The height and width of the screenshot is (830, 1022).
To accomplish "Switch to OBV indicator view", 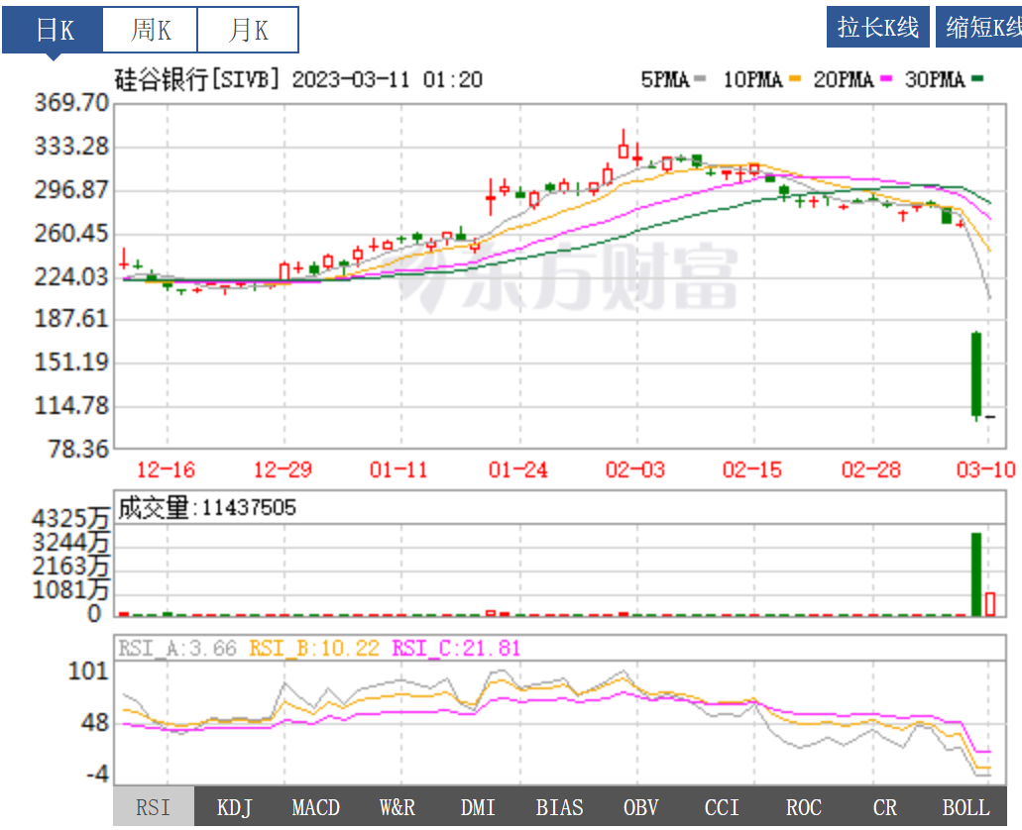I will click(x=641, y=808).
